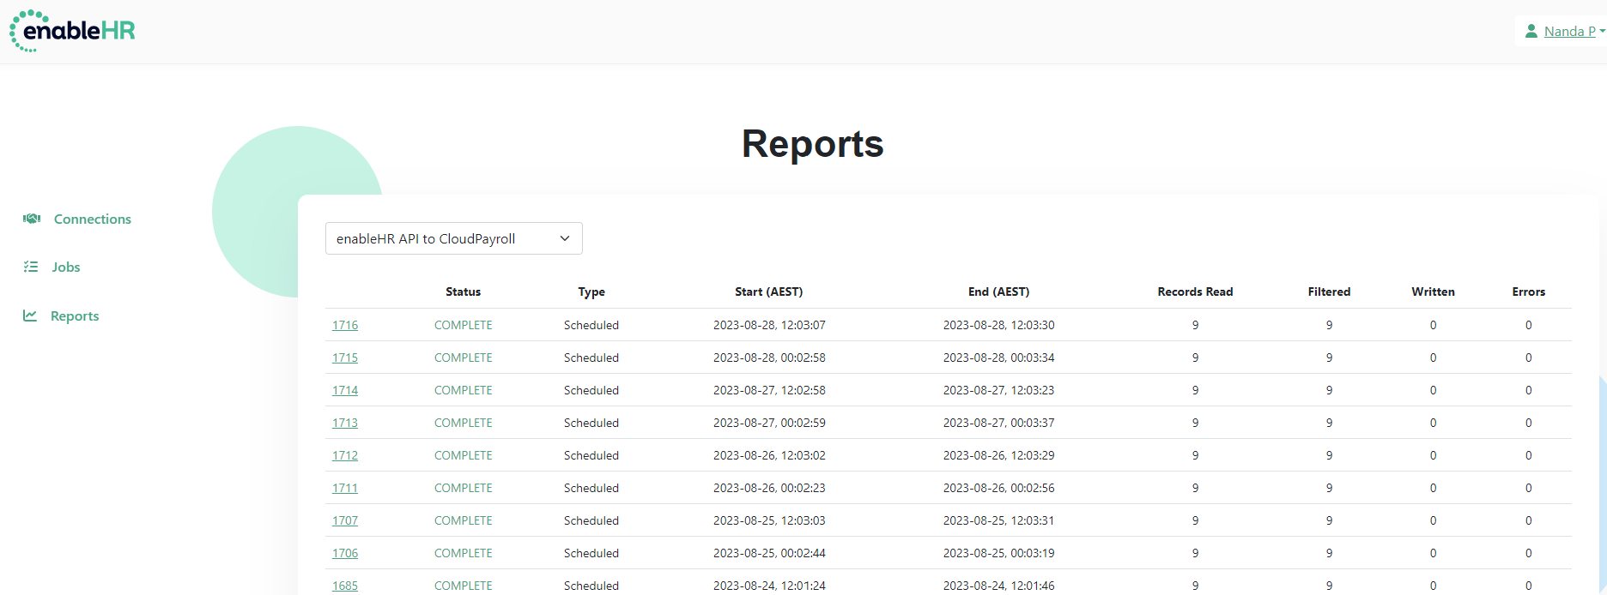The width and height of the screenshot is (1607, 595).
Task: Click the Errors column header
Action: (1529, 291)
